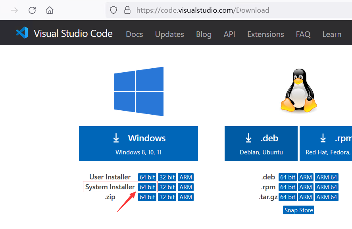
Task: Open the API navigation link
Action: pos(229,34)
